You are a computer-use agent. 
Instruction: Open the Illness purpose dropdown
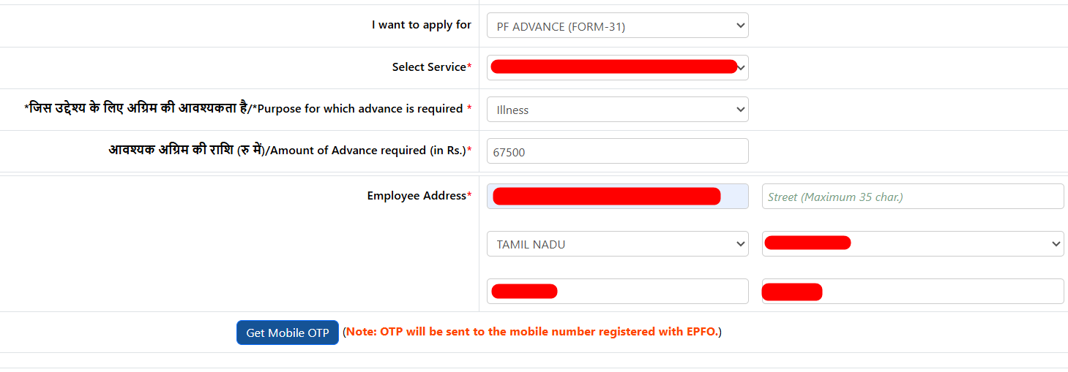pos(617,110)
